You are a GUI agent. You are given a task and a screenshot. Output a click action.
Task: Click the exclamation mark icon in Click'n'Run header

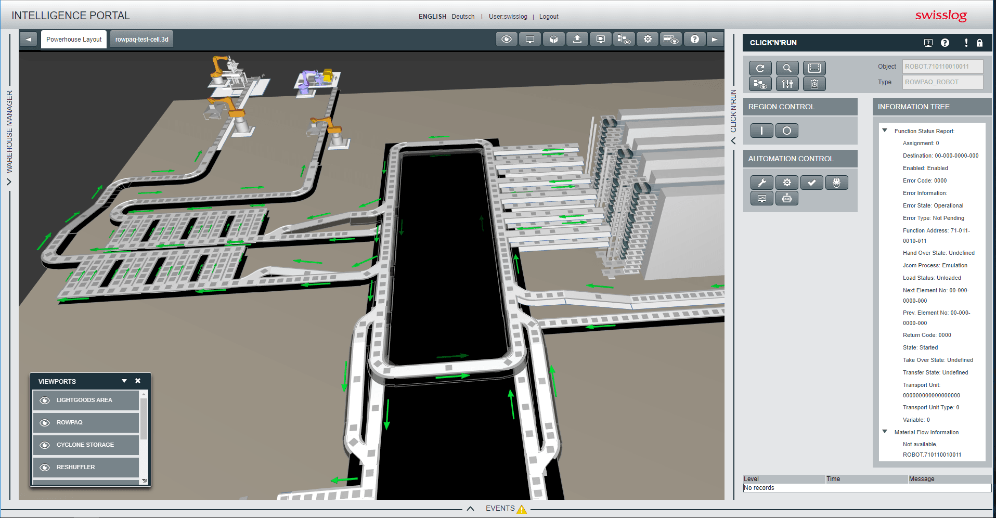pos(966,43)
